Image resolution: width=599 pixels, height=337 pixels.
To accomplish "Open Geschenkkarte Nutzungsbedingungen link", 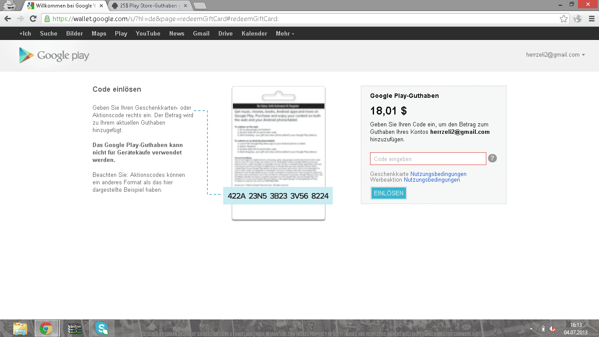I will tap(439, 174).
